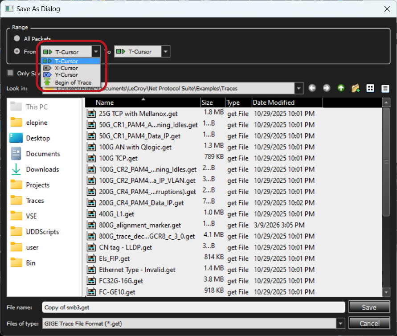Click the forward navigation arrow icon
Image resolution: width=397 pixels, height=336 pixels.
[x=326, y=88]
